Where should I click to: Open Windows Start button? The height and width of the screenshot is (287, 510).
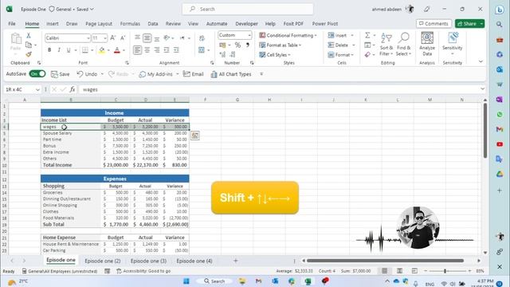(x=186, y=281)
